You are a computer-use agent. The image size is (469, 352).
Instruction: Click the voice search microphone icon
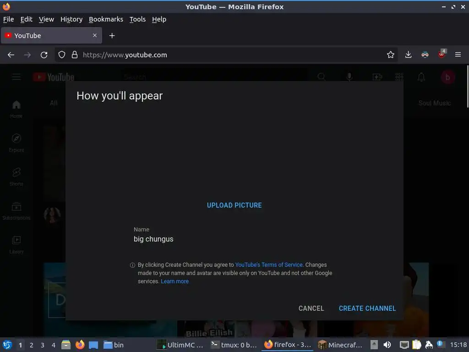tap(349, 77)
